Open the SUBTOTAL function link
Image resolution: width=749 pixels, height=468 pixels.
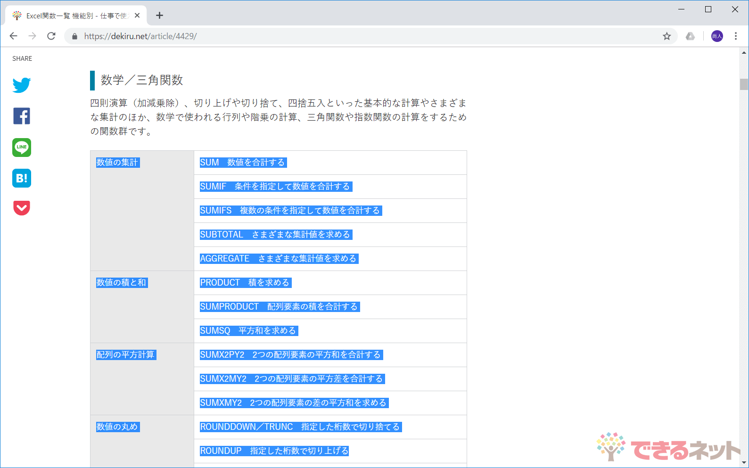(276, 235)
